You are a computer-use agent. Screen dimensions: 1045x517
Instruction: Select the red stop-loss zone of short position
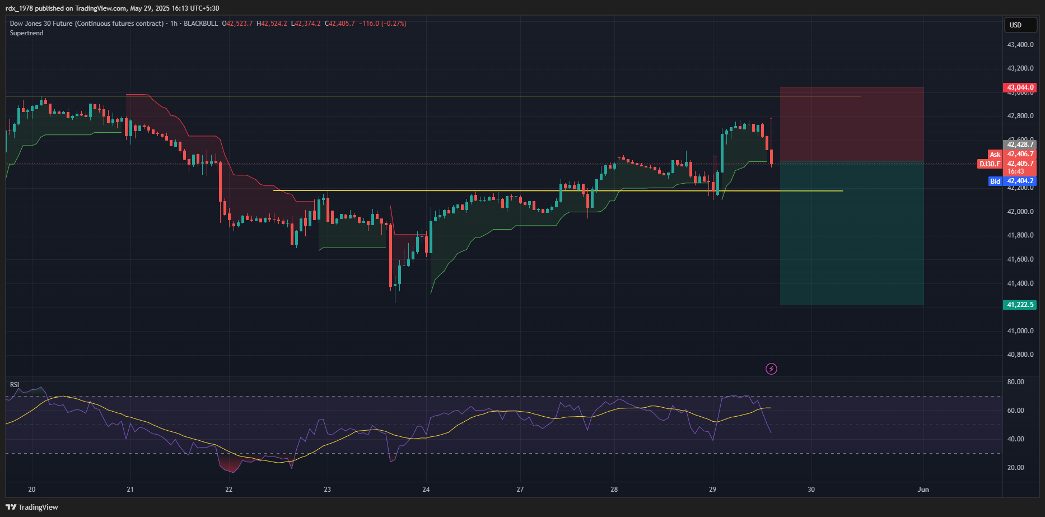click(x=852, y=124)
